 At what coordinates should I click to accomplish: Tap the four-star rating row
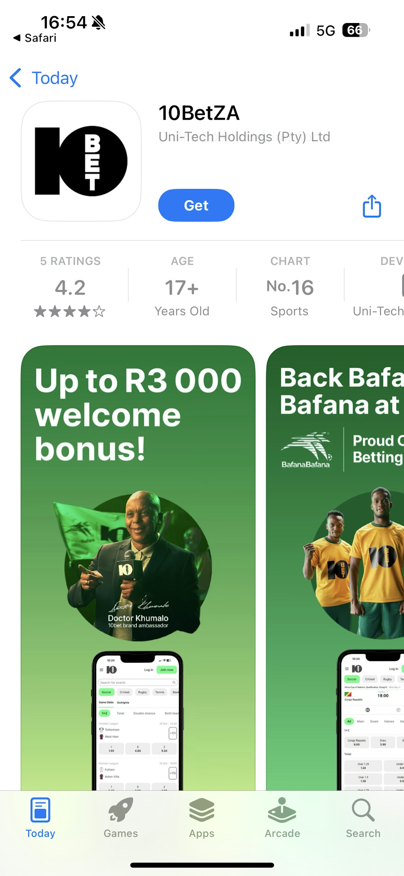point(70,311)
